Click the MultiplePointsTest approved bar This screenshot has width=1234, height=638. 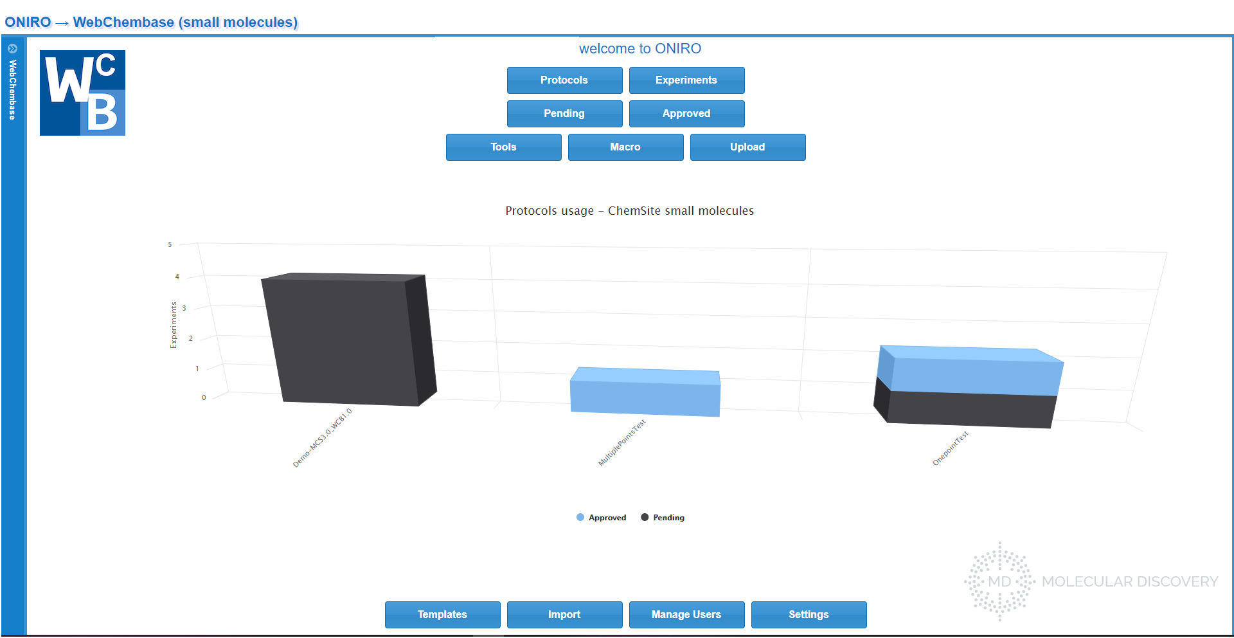[x=645, y=392]
